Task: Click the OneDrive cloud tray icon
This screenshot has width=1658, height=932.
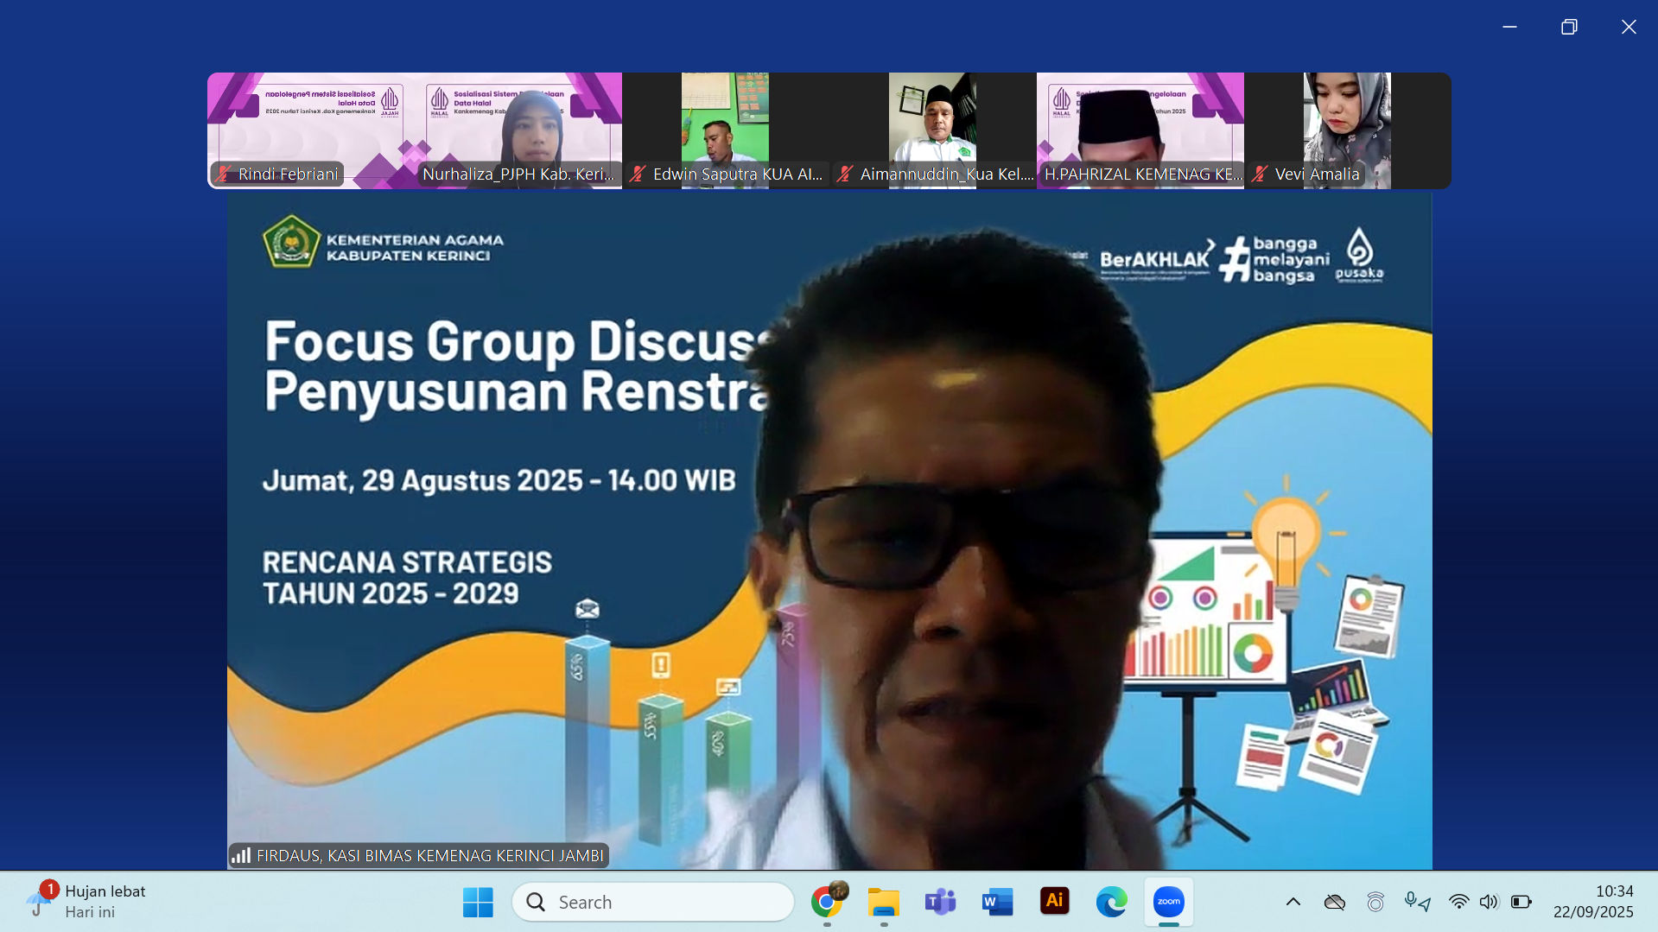Action: click(1334, 902)
